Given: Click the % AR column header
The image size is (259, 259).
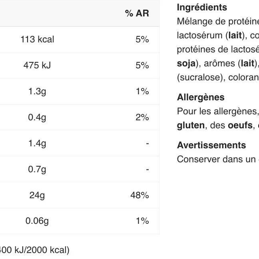Looking at the screenshot, I should tap(137, 14).
